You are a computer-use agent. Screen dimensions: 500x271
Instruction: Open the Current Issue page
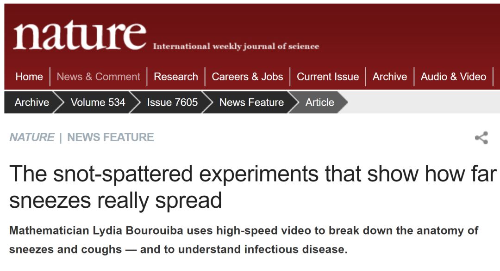tap(328, 77)
